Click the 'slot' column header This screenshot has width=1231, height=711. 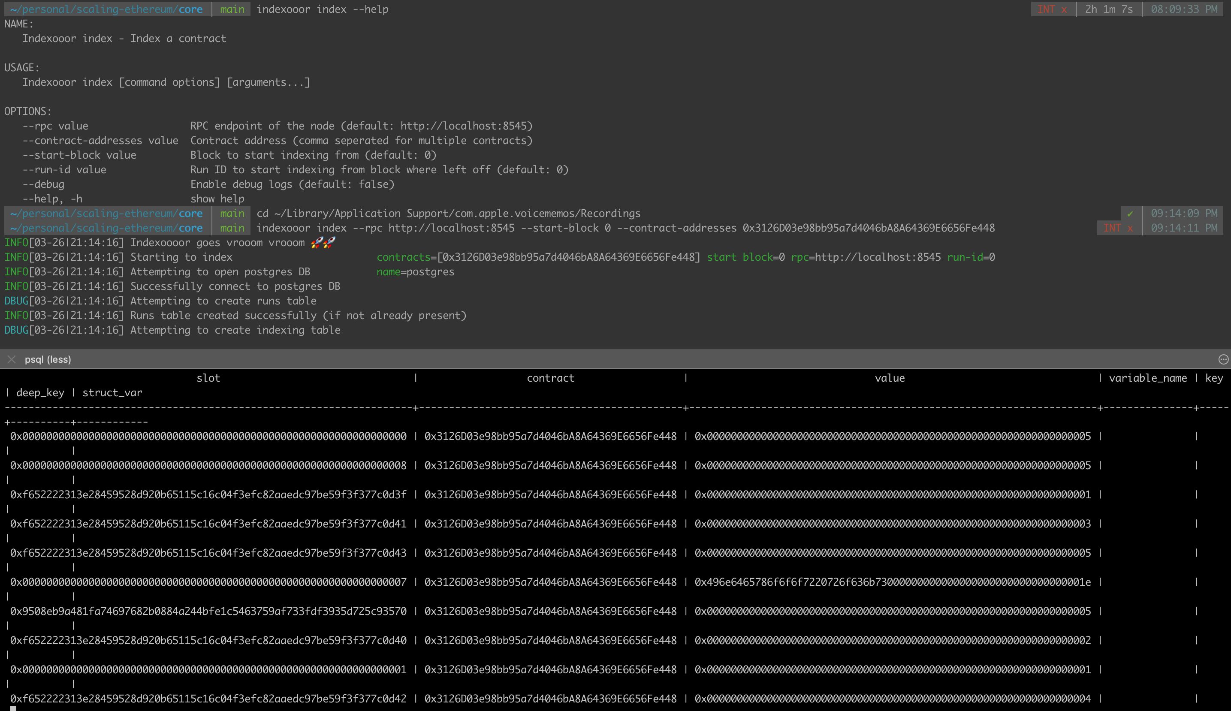pyautogui.click(x=208, y=378)
